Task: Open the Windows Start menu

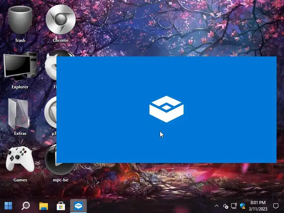Action: (8, 206)
